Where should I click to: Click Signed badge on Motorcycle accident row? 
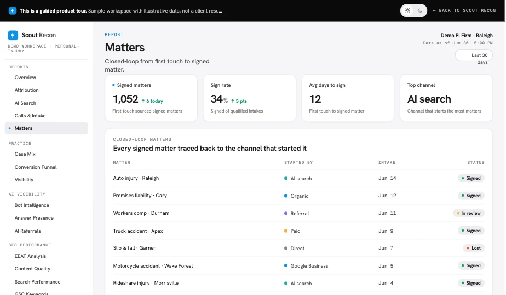tap(471, 265)
